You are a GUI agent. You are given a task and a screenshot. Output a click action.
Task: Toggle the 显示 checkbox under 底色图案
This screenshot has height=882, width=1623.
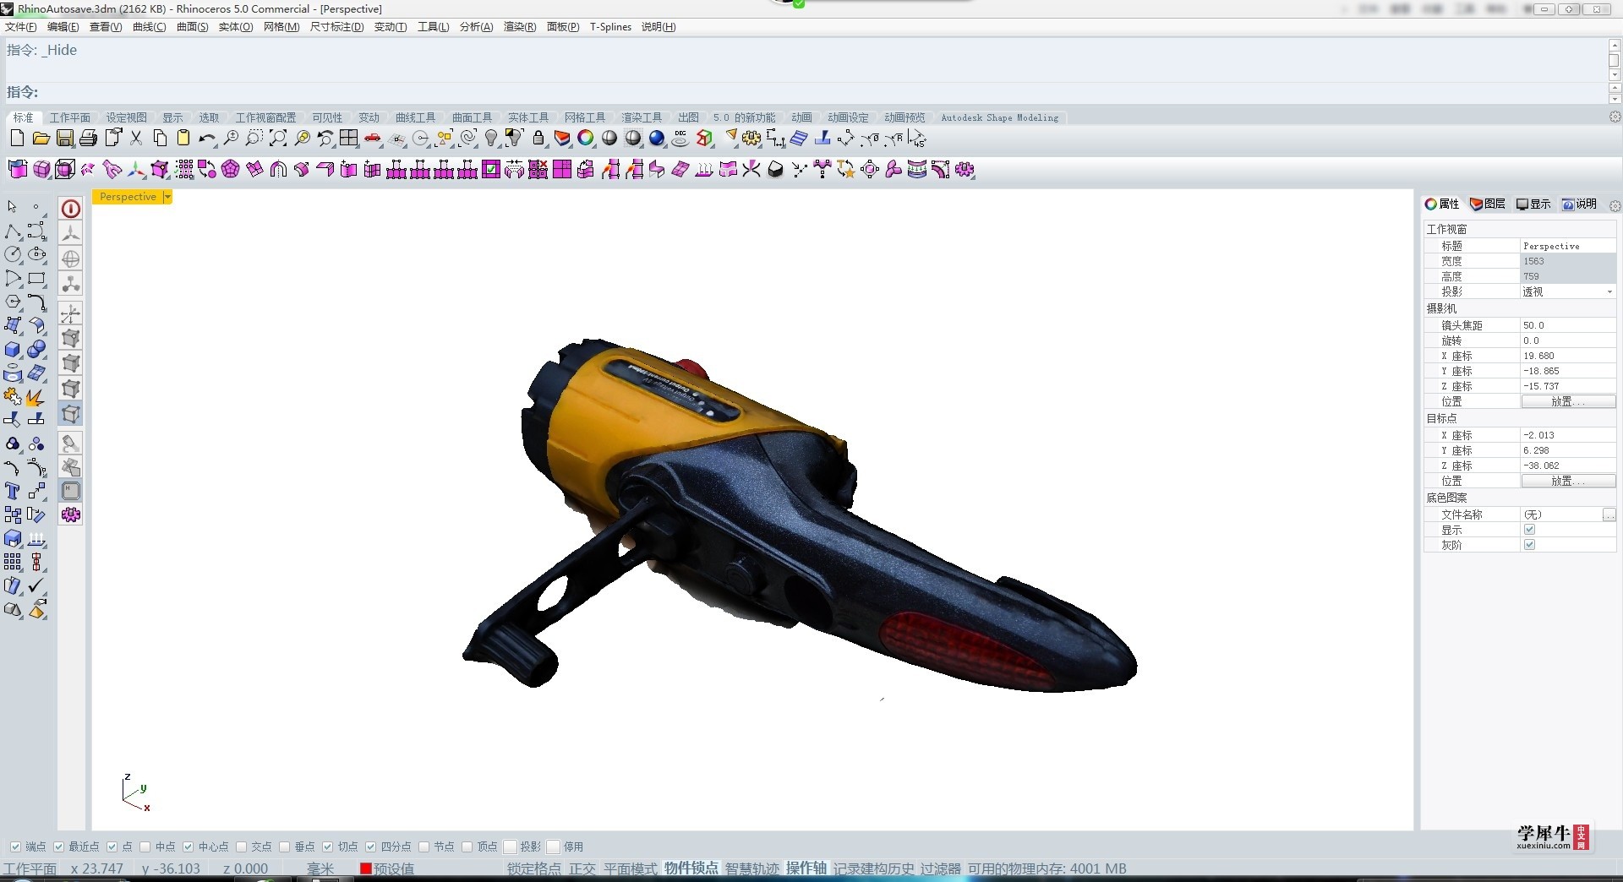(1529, 530)
